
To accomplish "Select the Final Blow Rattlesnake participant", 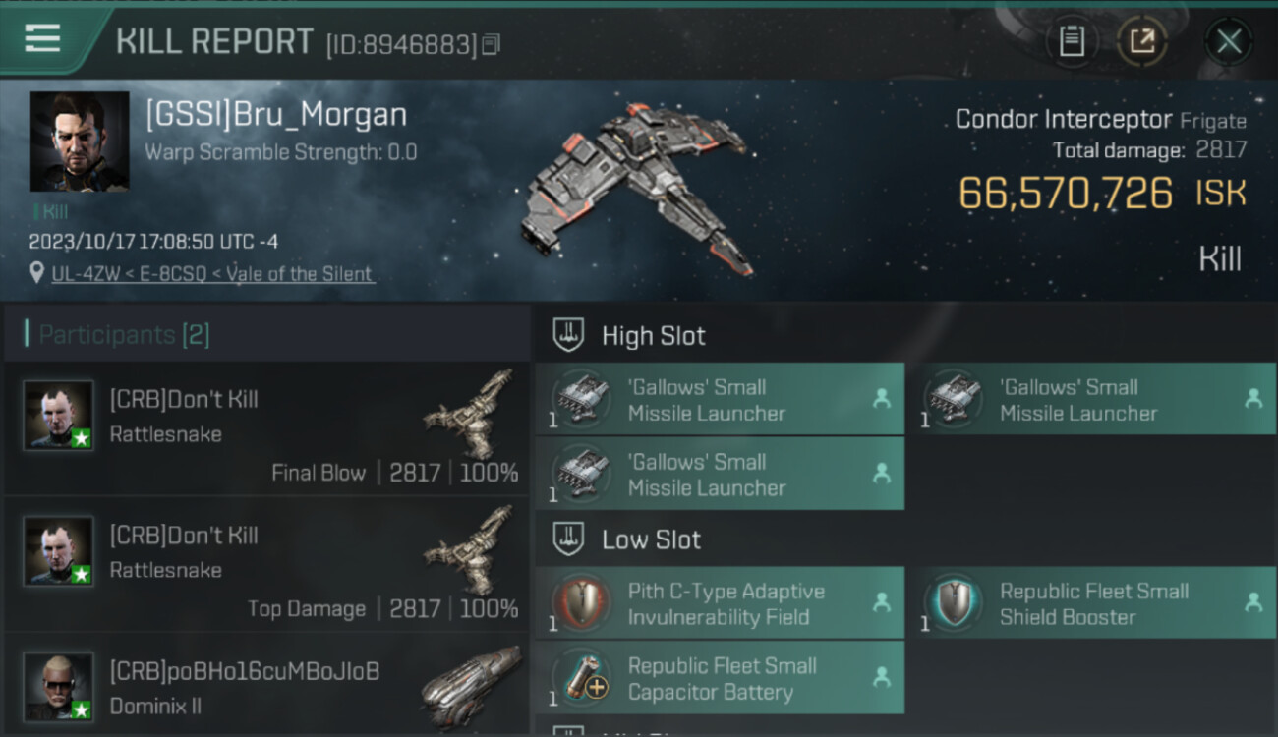I will (x=267, y=429).
